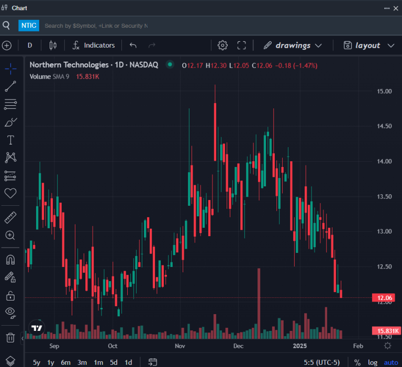Toggle hide all drawings eye icon
The width and height of the screenshot is (402, 367).
click(x=10, y=313)
